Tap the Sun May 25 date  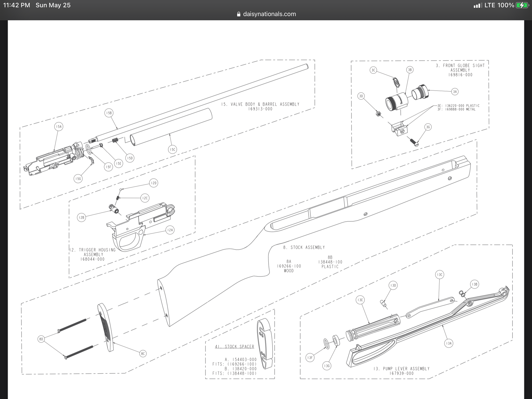[53, 5]
